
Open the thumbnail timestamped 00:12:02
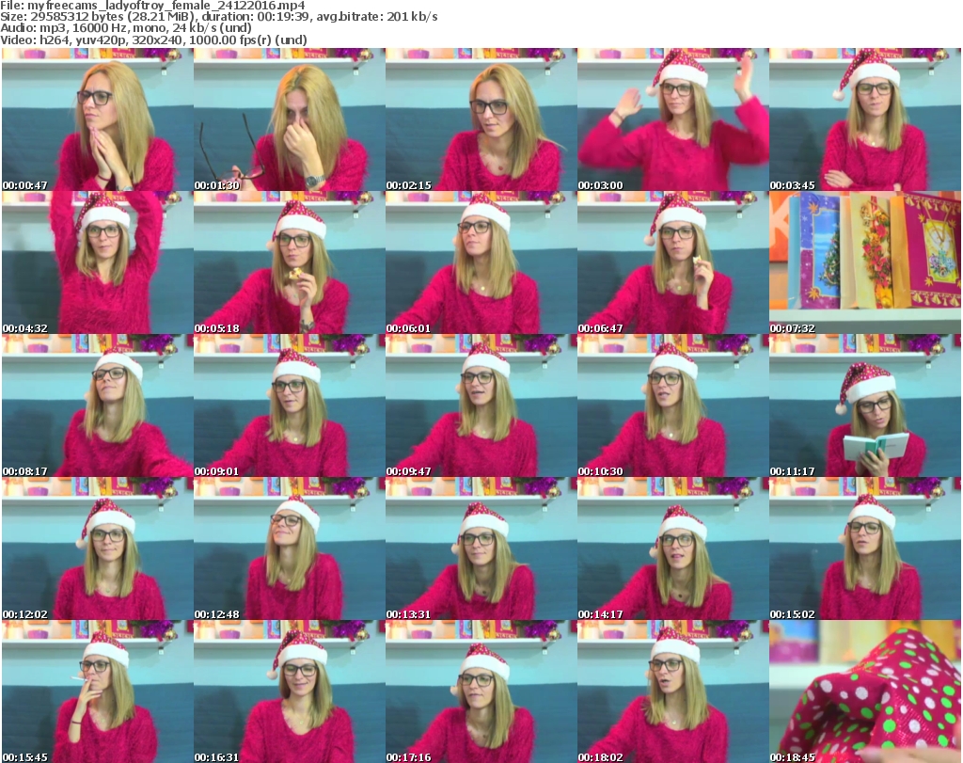point(97,549)
